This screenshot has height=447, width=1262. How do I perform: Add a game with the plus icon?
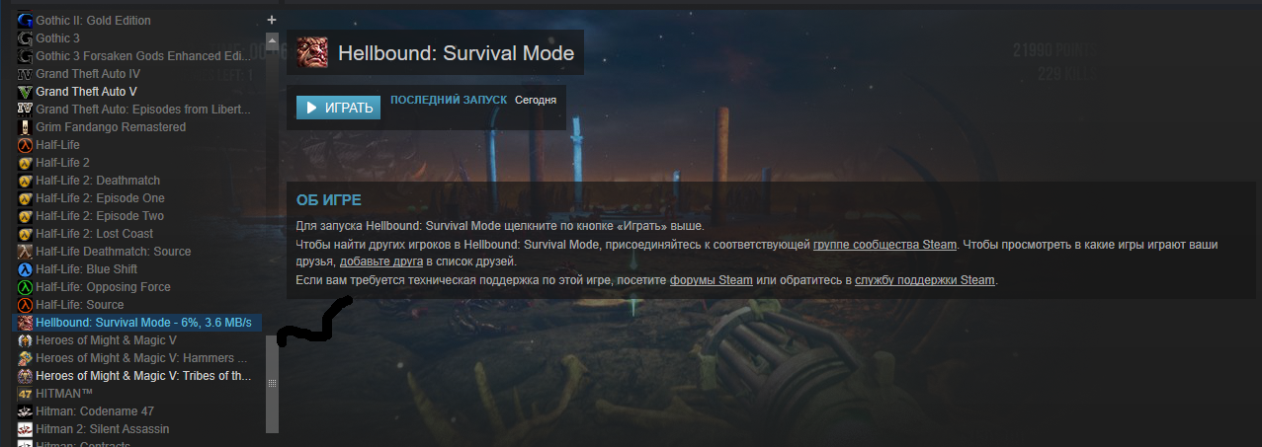[x=272, y=20]
